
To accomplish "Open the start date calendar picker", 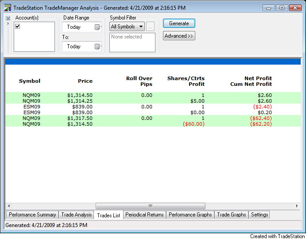I will (x=97, y=27).
